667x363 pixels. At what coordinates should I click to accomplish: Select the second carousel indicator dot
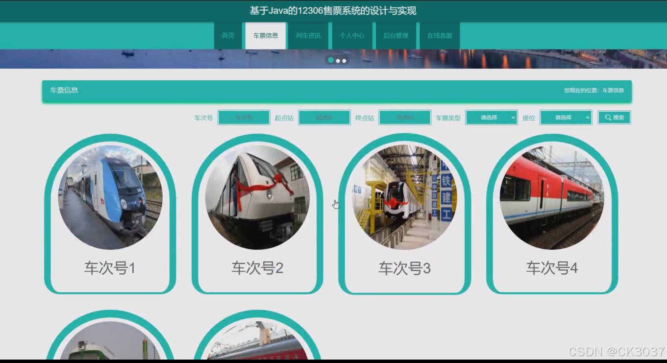coord(337,60)
